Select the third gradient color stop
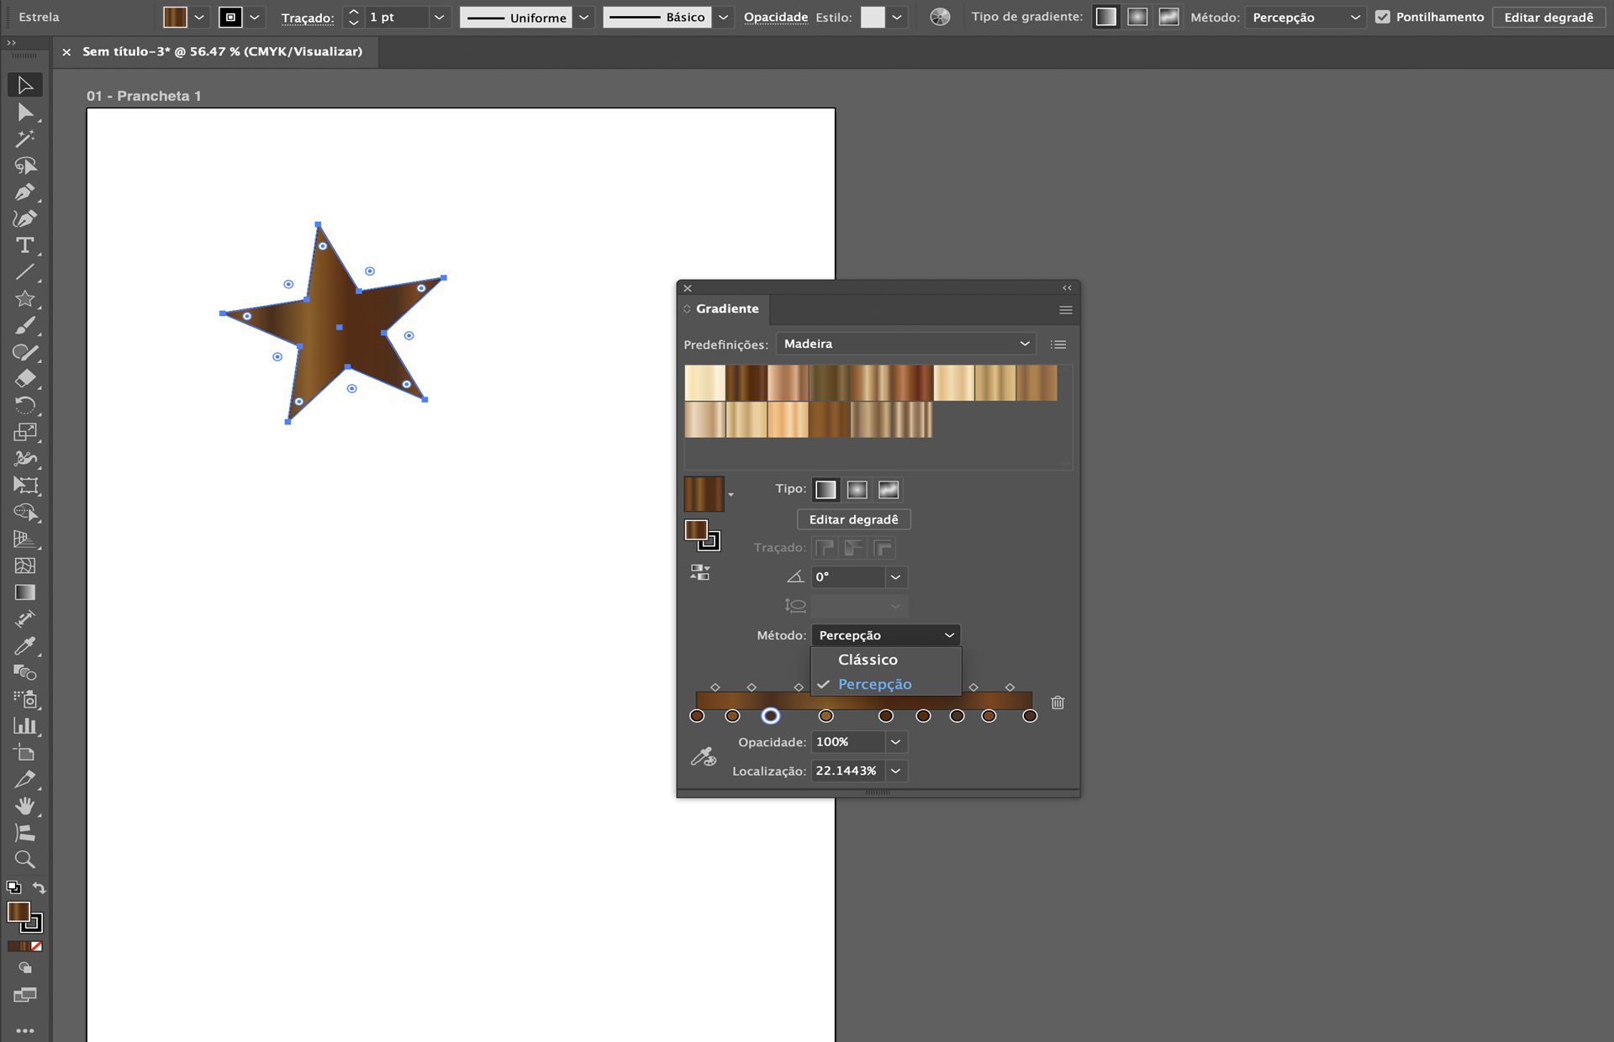The height and width of the screenshot is (1042, 1614). click(771, 716)
